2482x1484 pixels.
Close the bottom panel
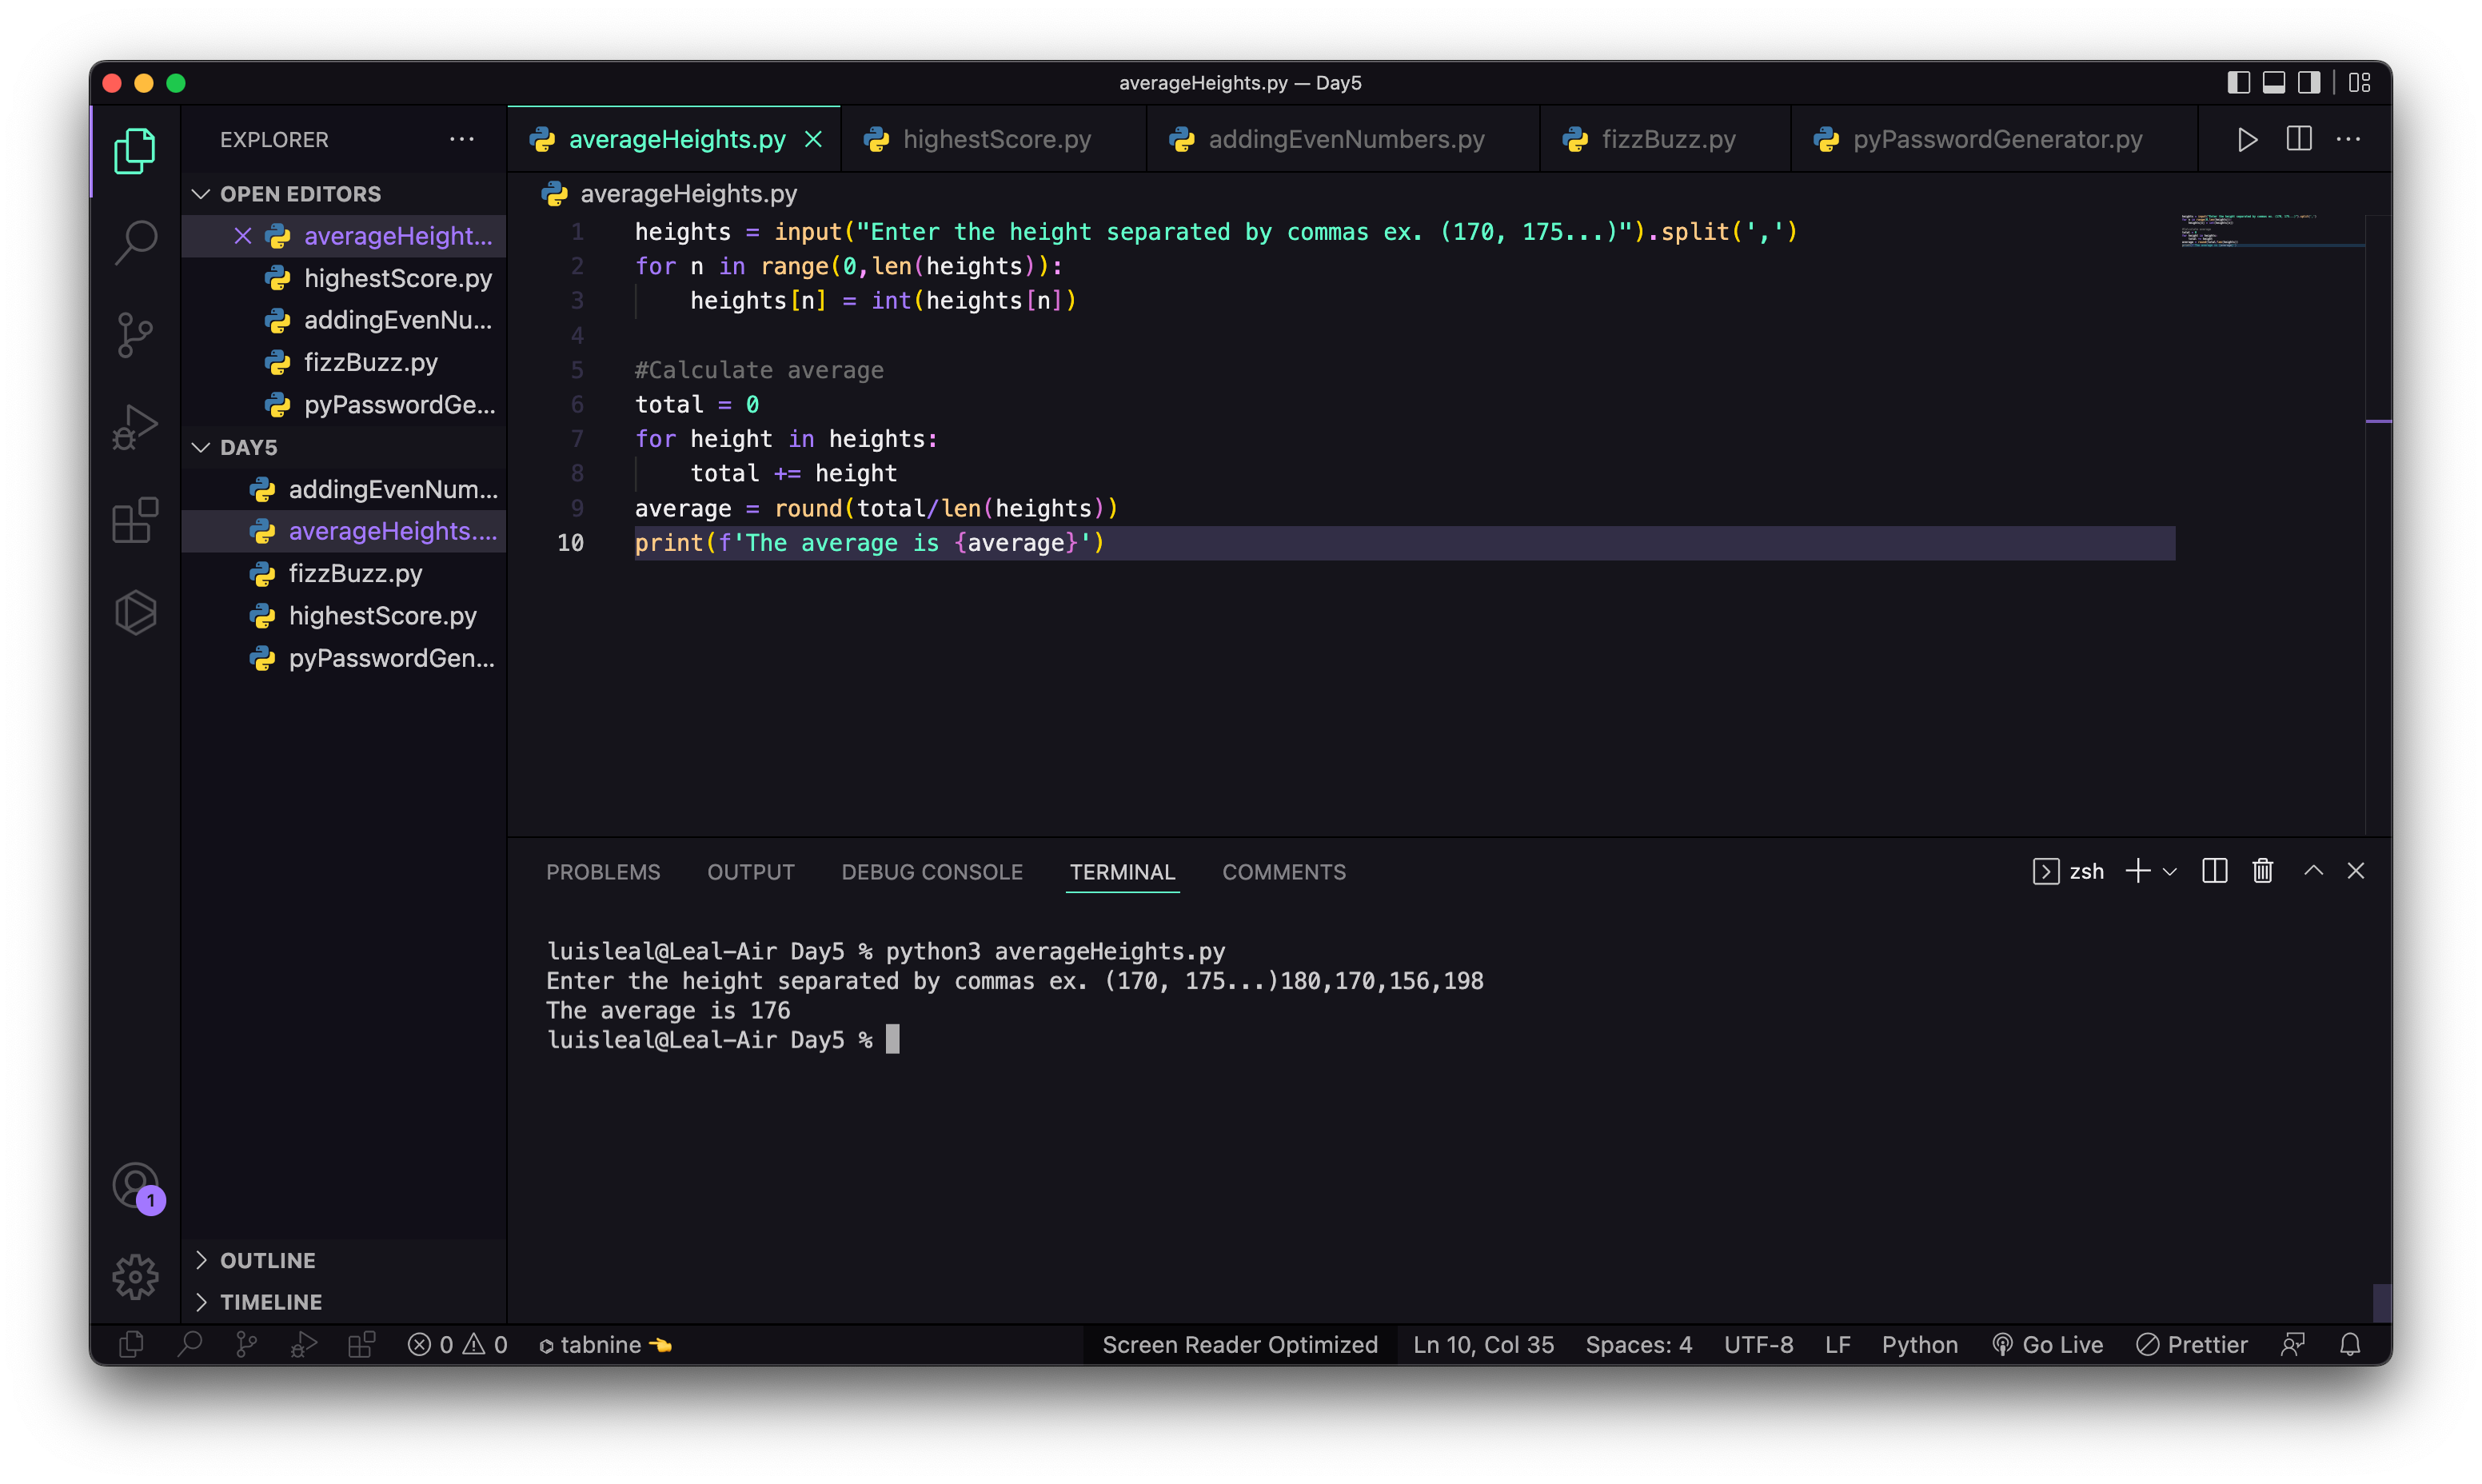tap(2356, 871)
